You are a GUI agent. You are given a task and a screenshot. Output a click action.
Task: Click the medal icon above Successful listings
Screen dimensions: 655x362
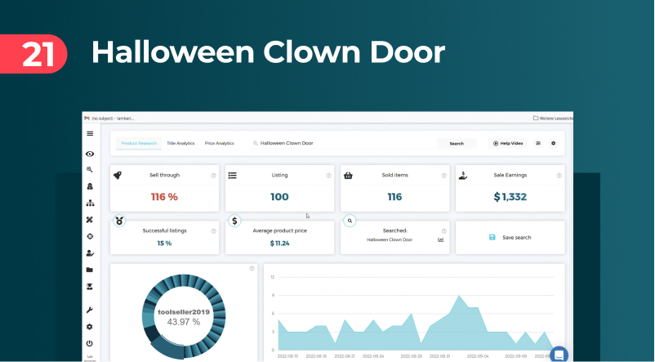(119, 221)
